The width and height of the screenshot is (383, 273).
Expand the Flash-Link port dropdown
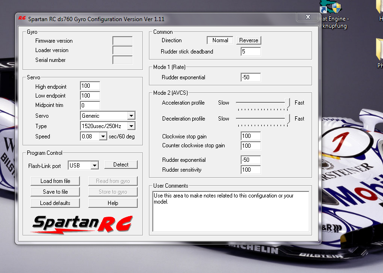click(94, 166)
